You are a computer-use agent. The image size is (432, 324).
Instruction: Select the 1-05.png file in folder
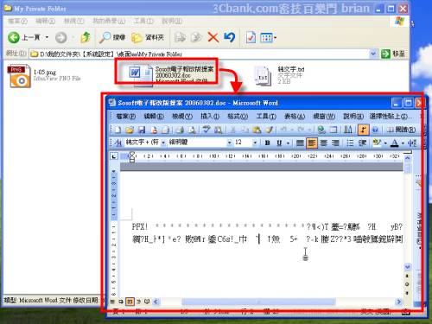[x=44, y=75]
